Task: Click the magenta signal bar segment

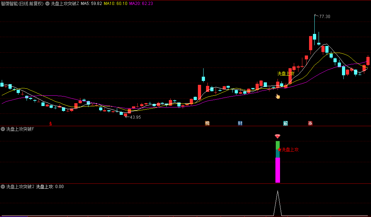Action: (x=278, y=170)
